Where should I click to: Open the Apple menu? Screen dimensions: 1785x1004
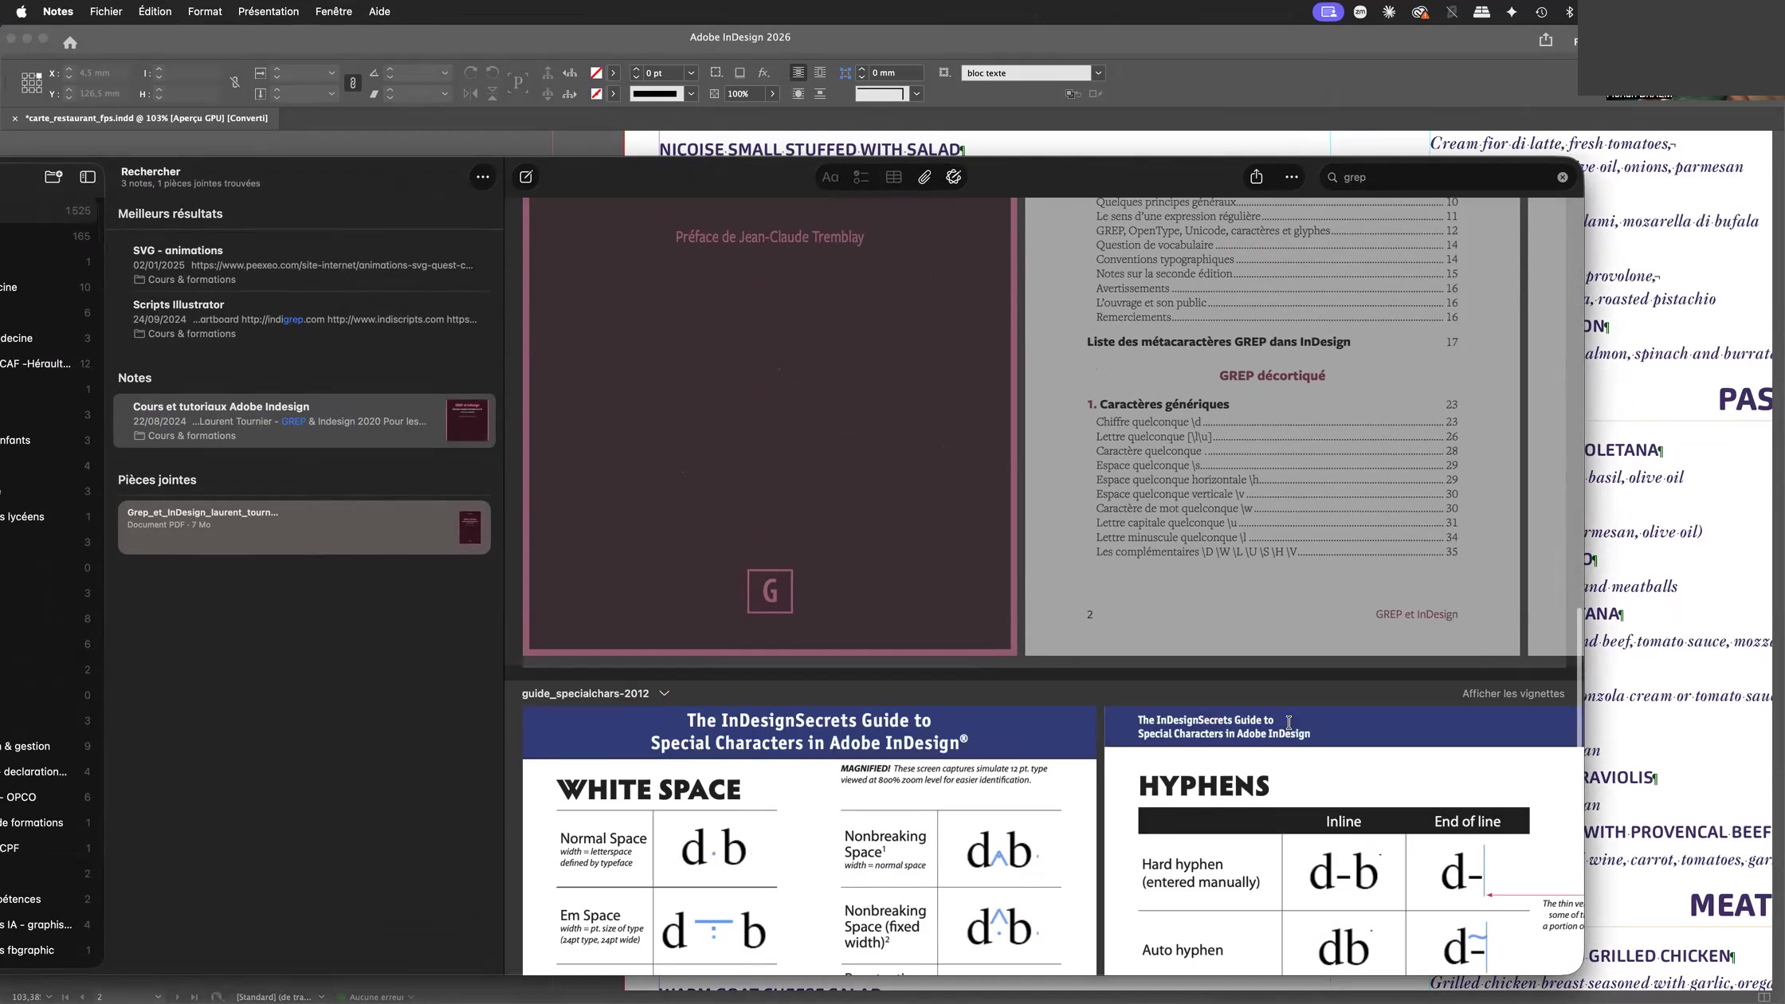point(22,12)
